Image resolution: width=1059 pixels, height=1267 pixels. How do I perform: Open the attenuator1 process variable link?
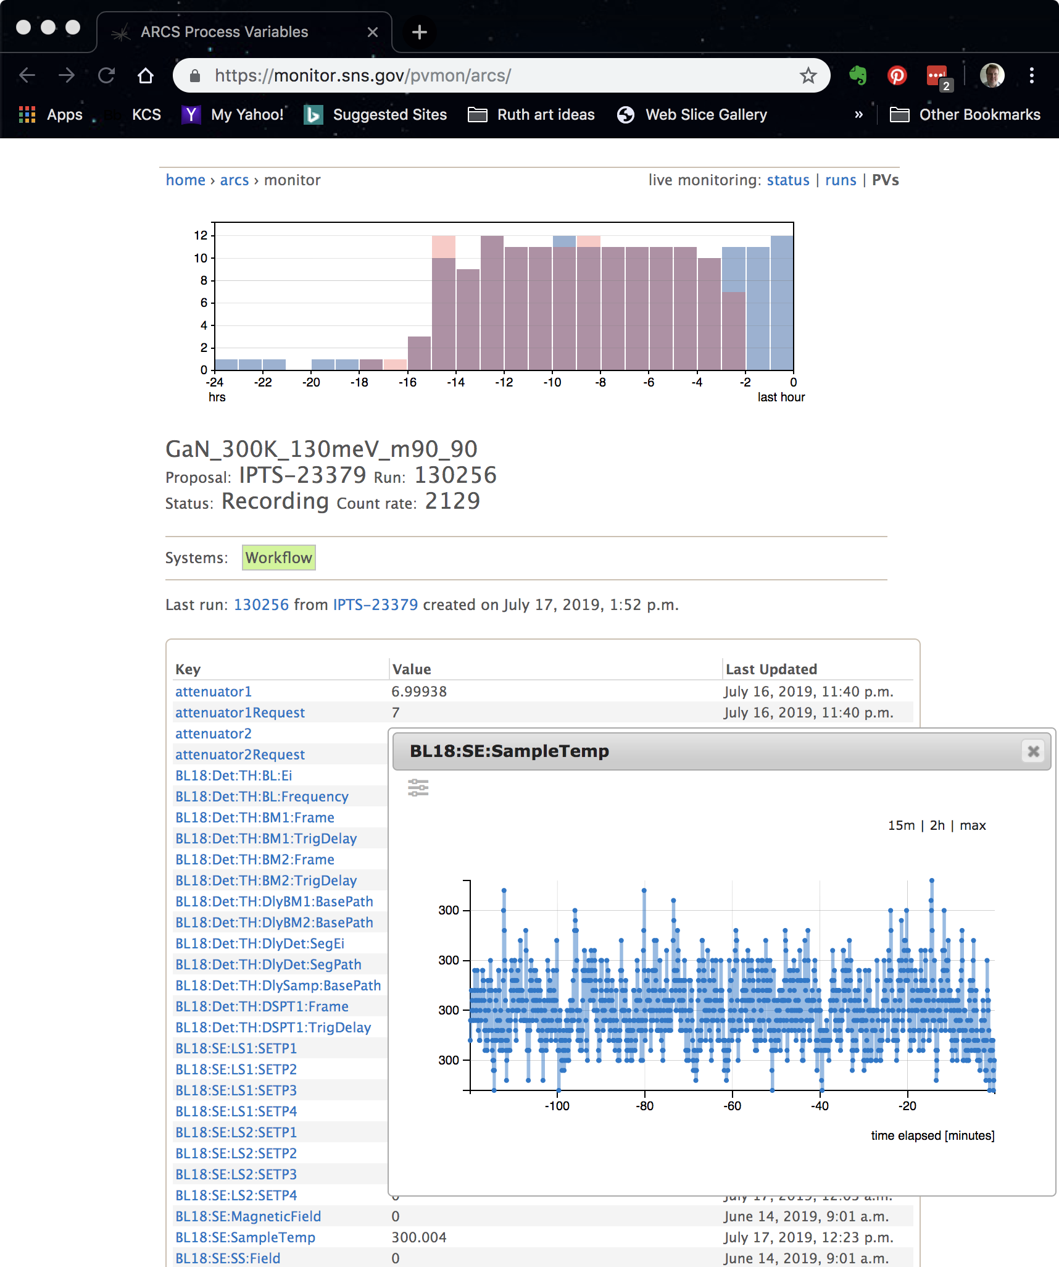pyautogui.click(x=214, y=692)
